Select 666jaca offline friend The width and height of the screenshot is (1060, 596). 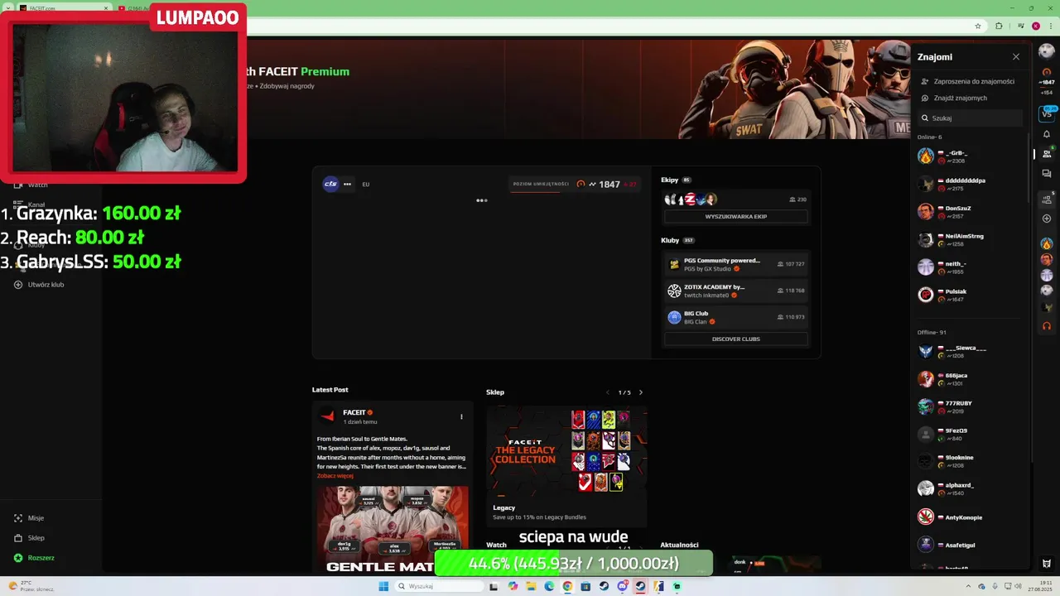tap(971, 378)
